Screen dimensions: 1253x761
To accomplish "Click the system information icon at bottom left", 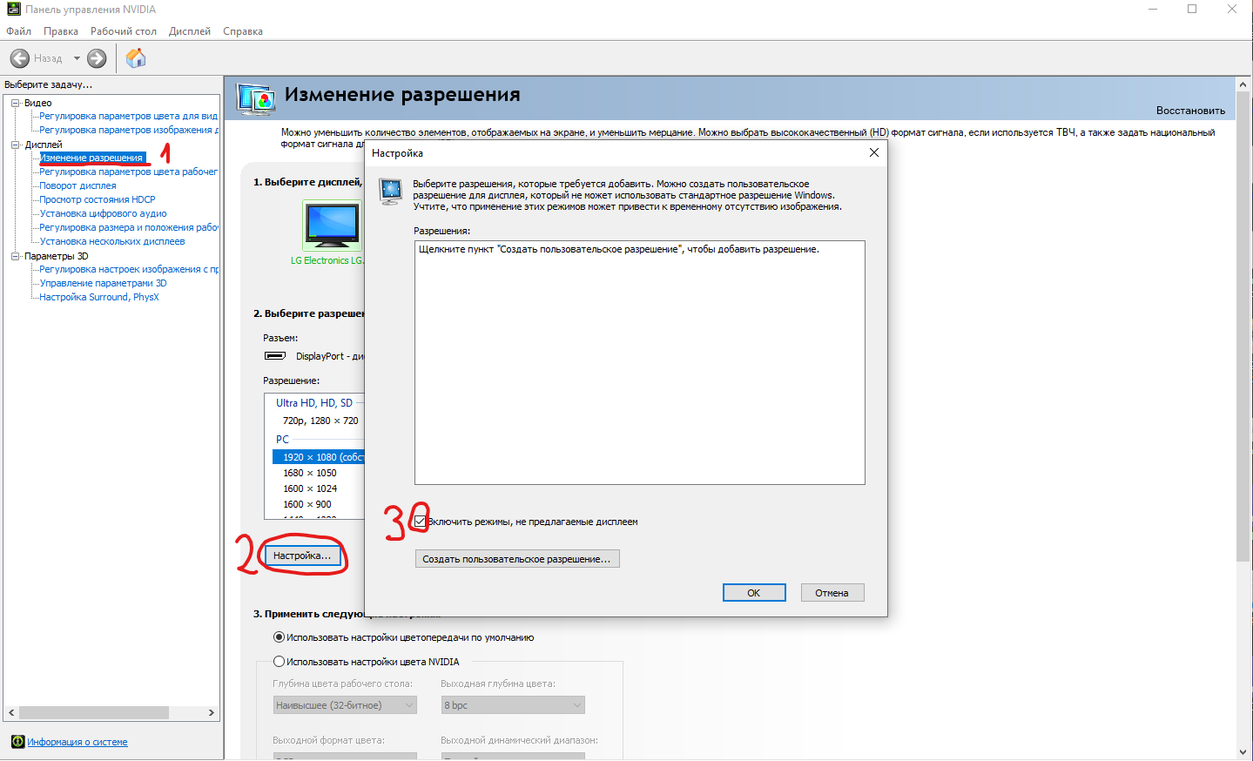I will [17, 742].
